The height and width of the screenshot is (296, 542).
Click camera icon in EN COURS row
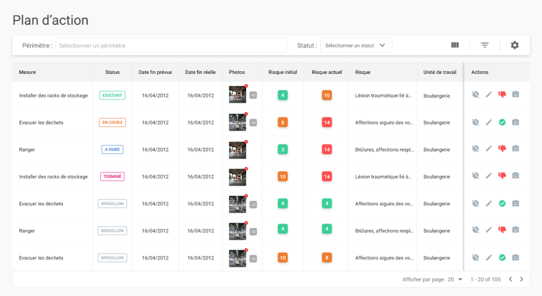coord(516,122)
